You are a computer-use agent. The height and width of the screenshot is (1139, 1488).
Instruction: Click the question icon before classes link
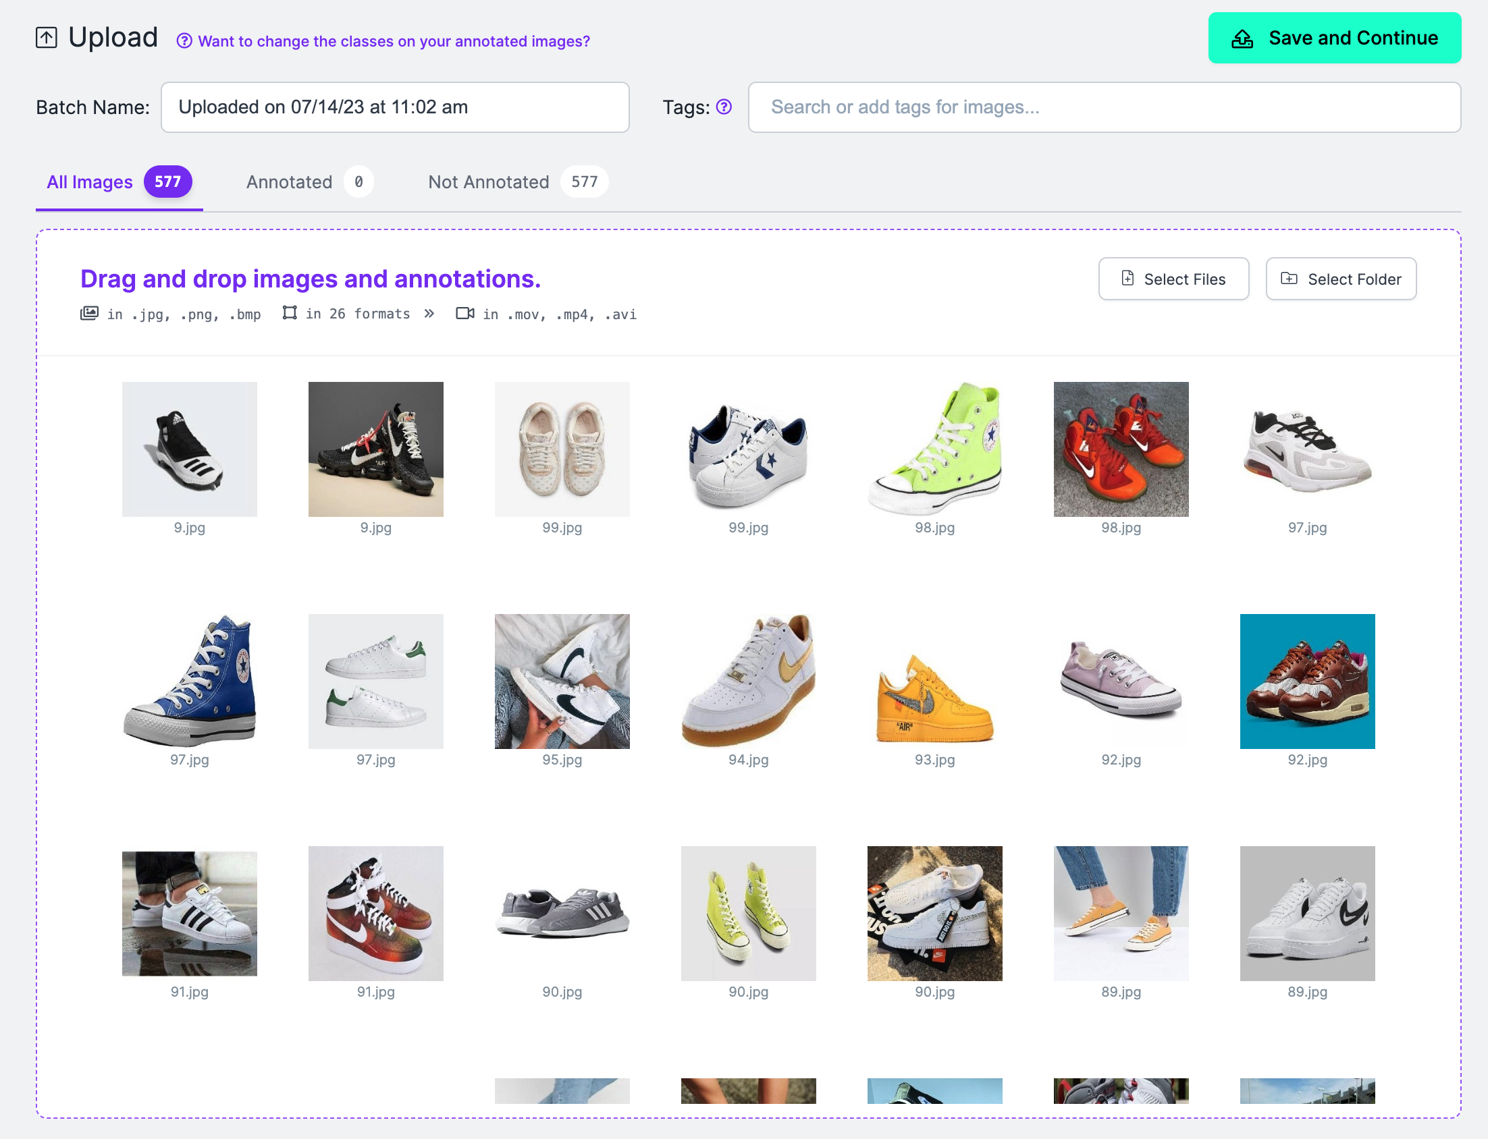tap(184, 41)
